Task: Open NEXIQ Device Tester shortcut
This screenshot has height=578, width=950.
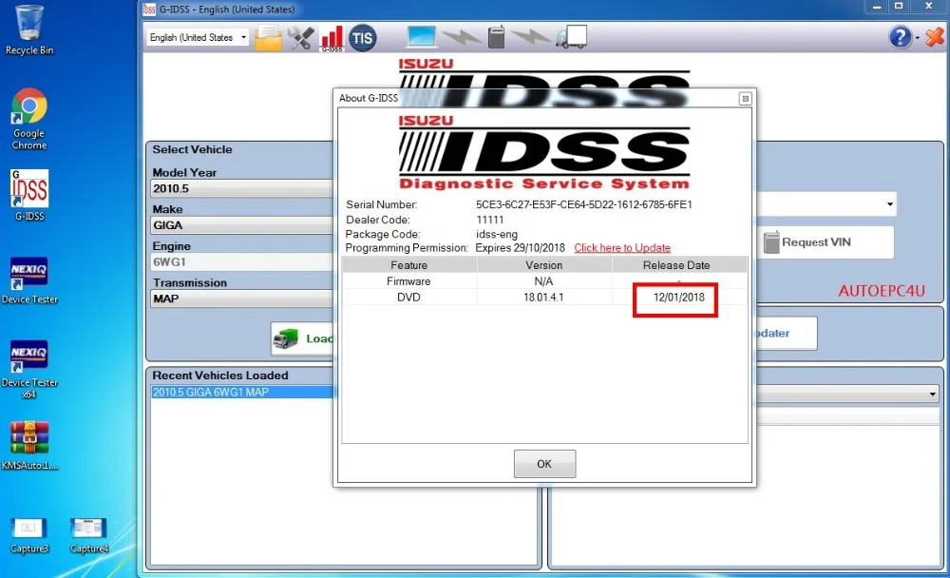Action: (29, 280)
